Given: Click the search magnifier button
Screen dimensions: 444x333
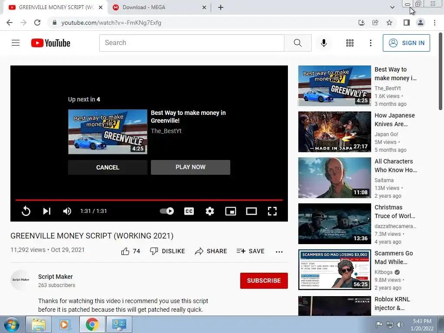Looking at the screenshot, I should [x=297, y=43].
